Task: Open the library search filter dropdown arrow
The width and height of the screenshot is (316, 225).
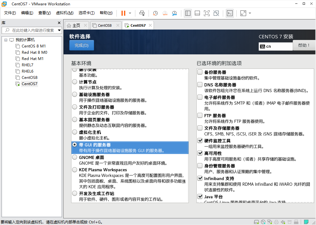Action: 59,30
